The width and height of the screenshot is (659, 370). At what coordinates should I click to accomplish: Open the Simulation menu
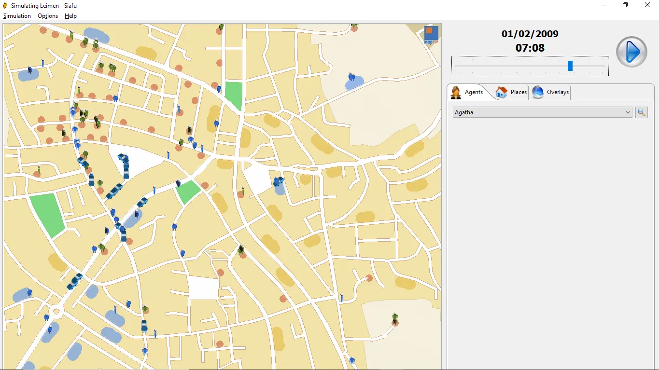[17, 16]
